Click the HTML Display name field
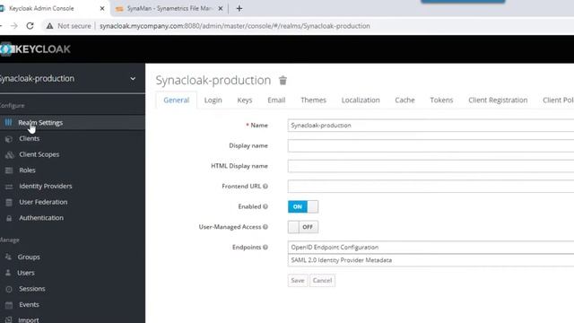Screen dimensions: 574x323 [x=430, y=166]
